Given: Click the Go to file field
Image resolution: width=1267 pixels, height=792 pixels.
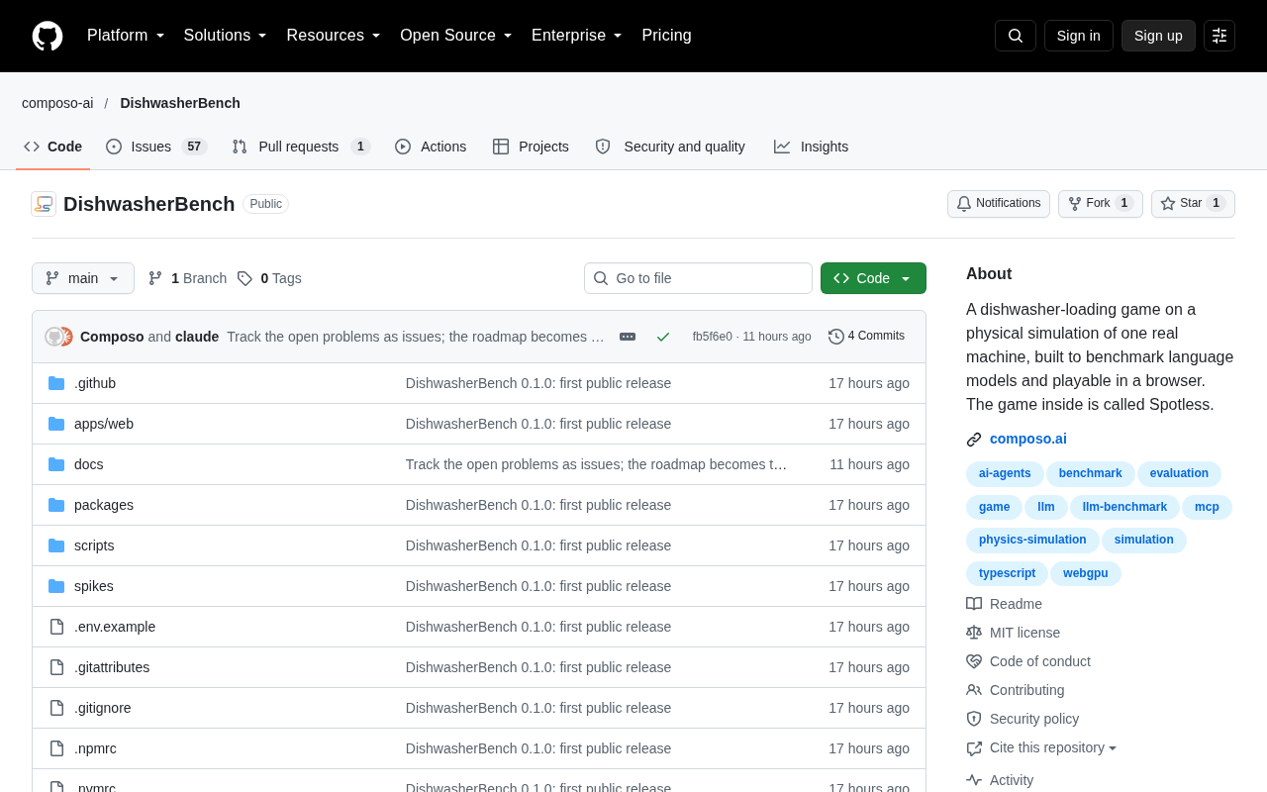Looking at the screenshot, I should click(698, 278).
